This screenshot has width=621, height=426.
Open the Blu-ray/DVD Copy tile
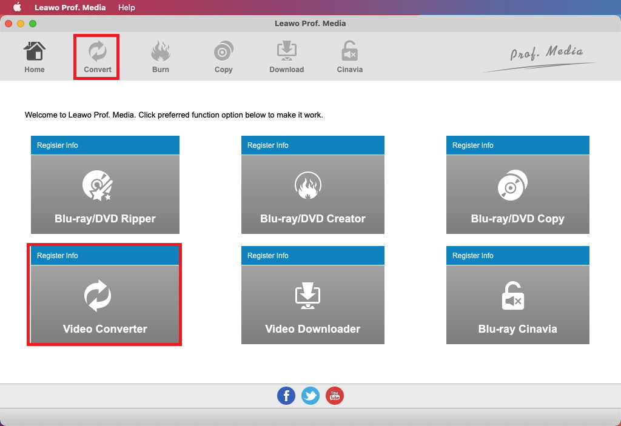point(517,195)
